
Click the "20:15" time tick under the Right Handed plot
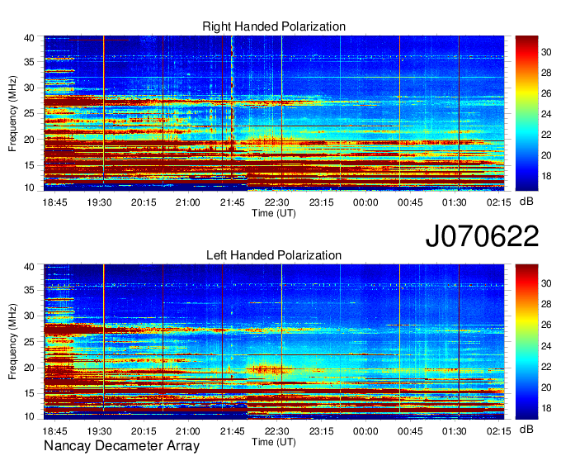pyautogui.click(x=144, y=202)
